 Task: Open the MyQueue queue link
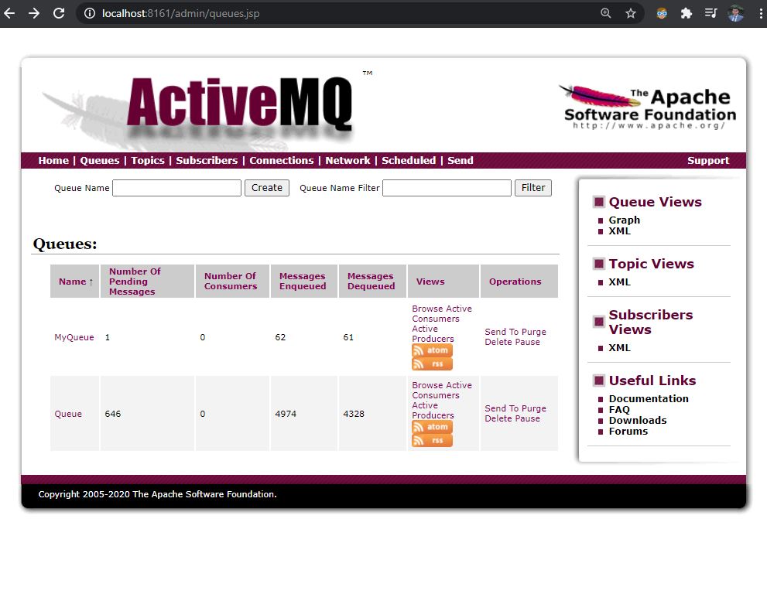74,337
